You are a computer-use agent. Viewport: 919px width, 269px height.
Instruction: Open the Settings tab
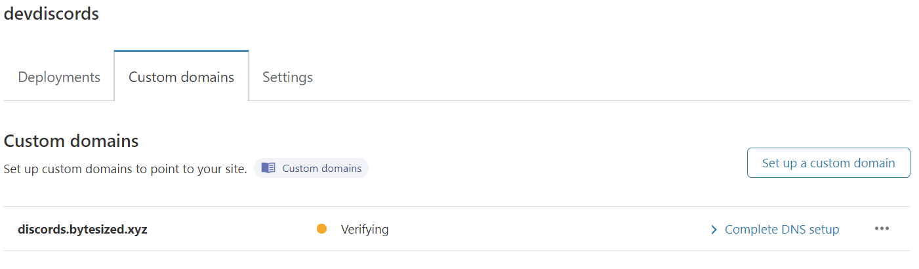(287, 77)
